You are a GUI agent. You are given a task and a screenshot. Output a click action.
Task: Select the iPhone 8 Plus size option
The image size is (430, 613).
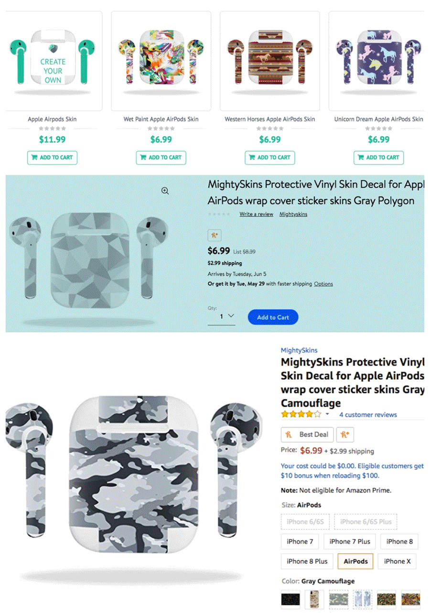[x=307, y=561]
